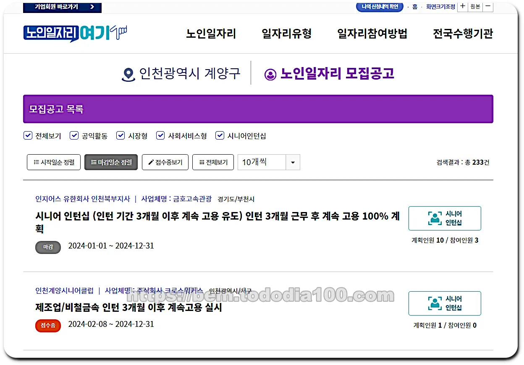Toggle the 시니어인턴십 category checkbox

point(220,135)
